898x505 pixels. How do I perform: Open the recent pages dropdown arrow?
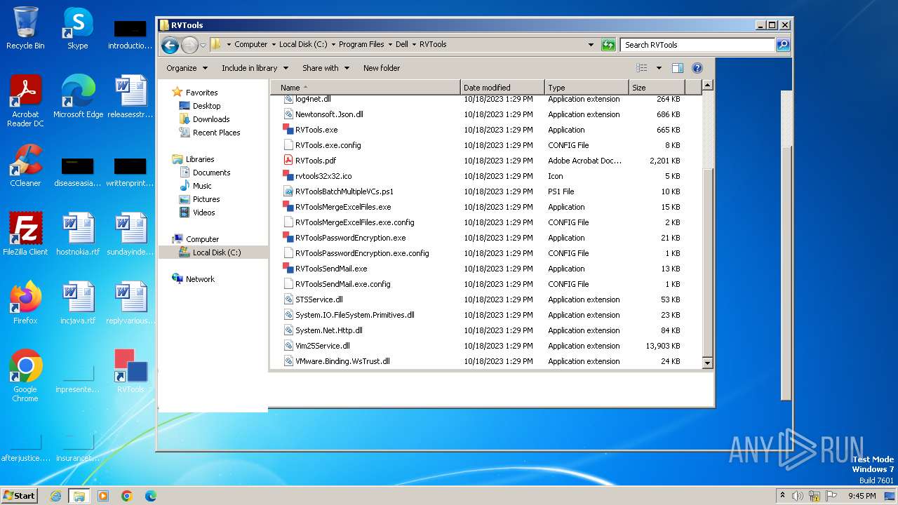pos(203,45)
